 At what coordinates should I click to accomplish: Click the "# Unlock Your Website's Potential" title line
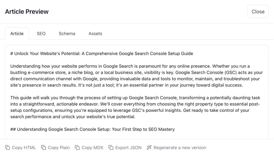pos(102,53)
